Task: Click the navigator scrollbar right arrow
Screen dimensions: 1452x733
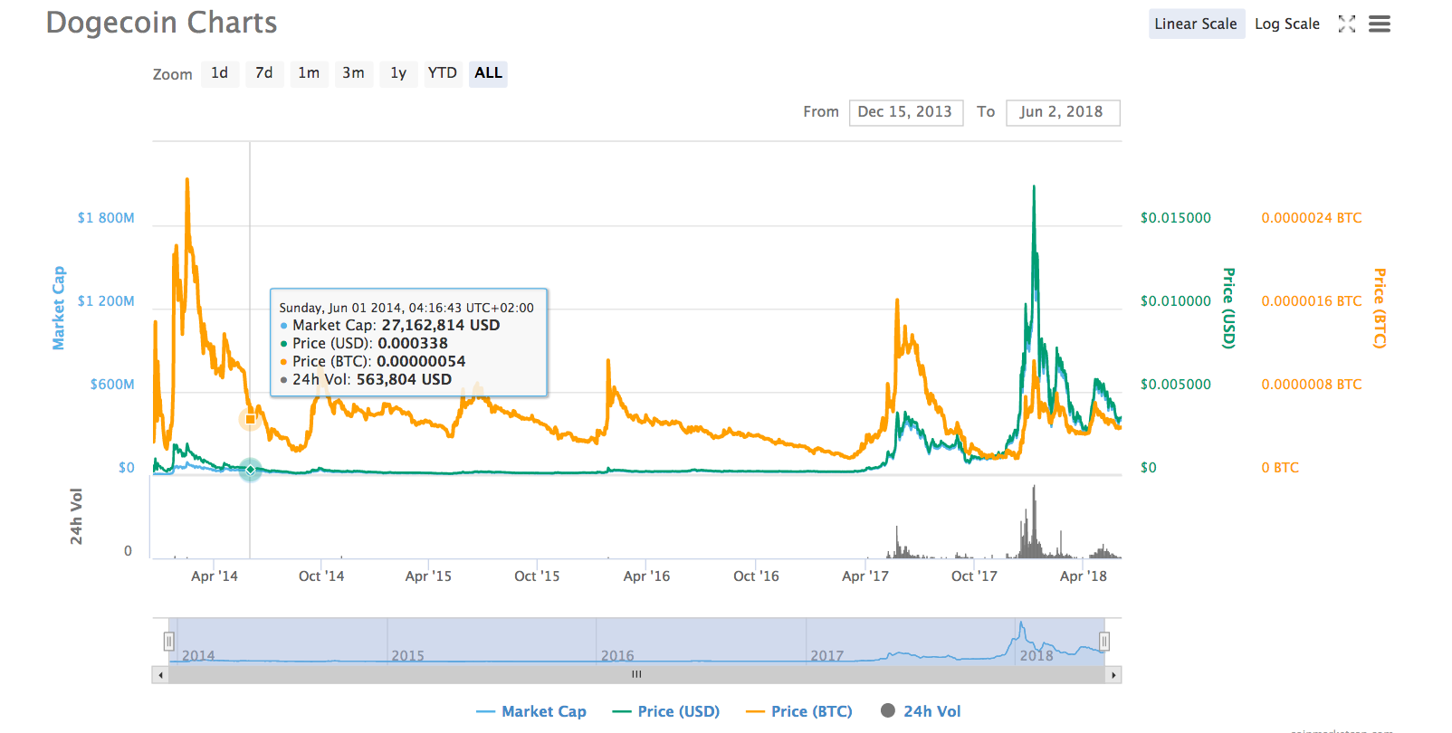Action: pos(1113,675)
